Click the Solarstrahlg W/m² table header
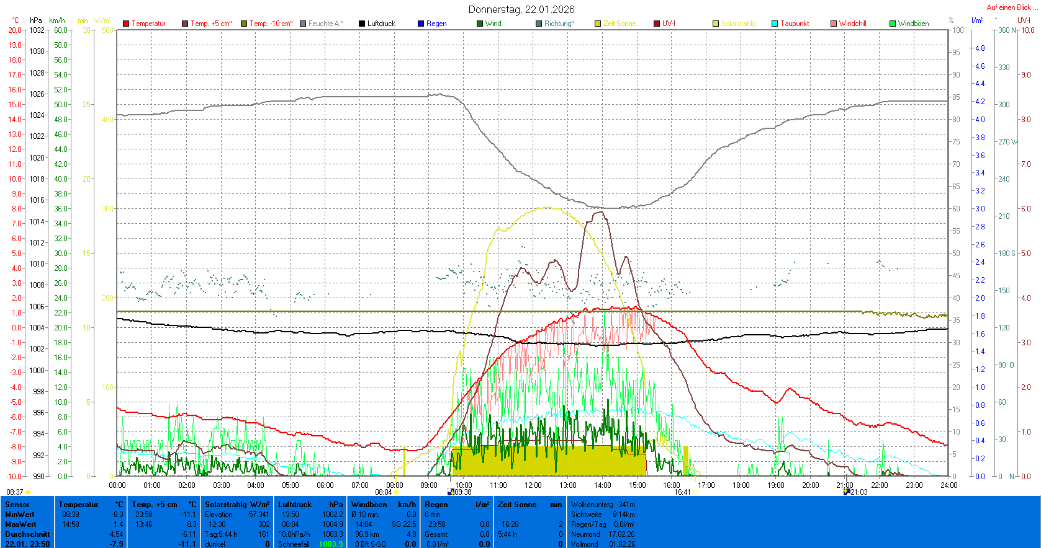This screenshot has height=548, width=1041. [237, 505]
